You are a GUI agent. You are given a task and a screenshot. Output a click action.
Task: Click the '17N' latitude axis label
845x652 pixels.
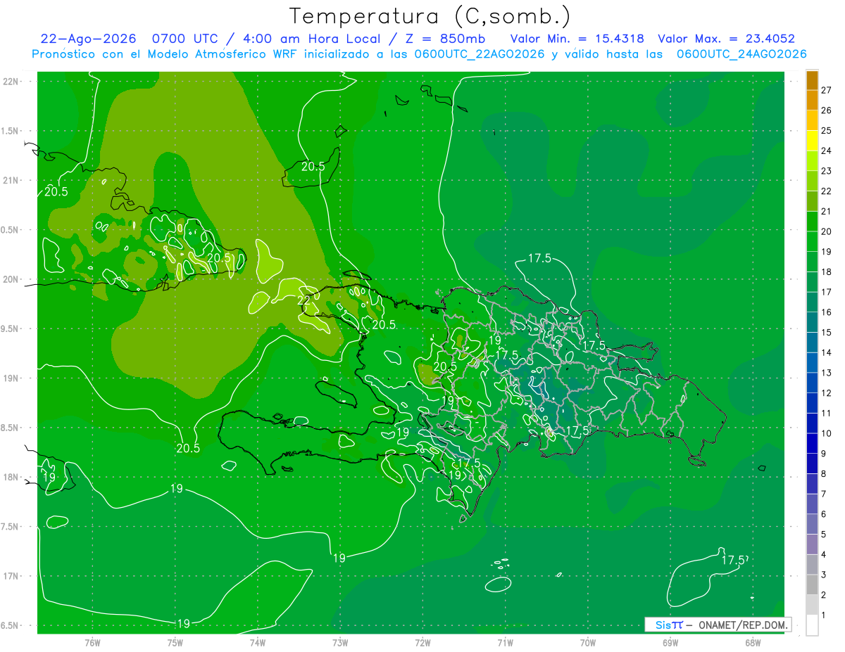pos(11,576)
